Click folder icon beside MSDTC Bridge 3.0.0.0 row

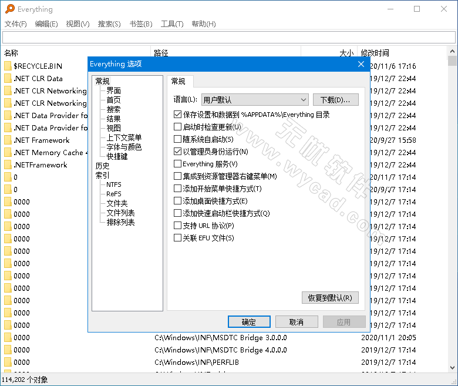pyautogui.click(x=8, y=338)
